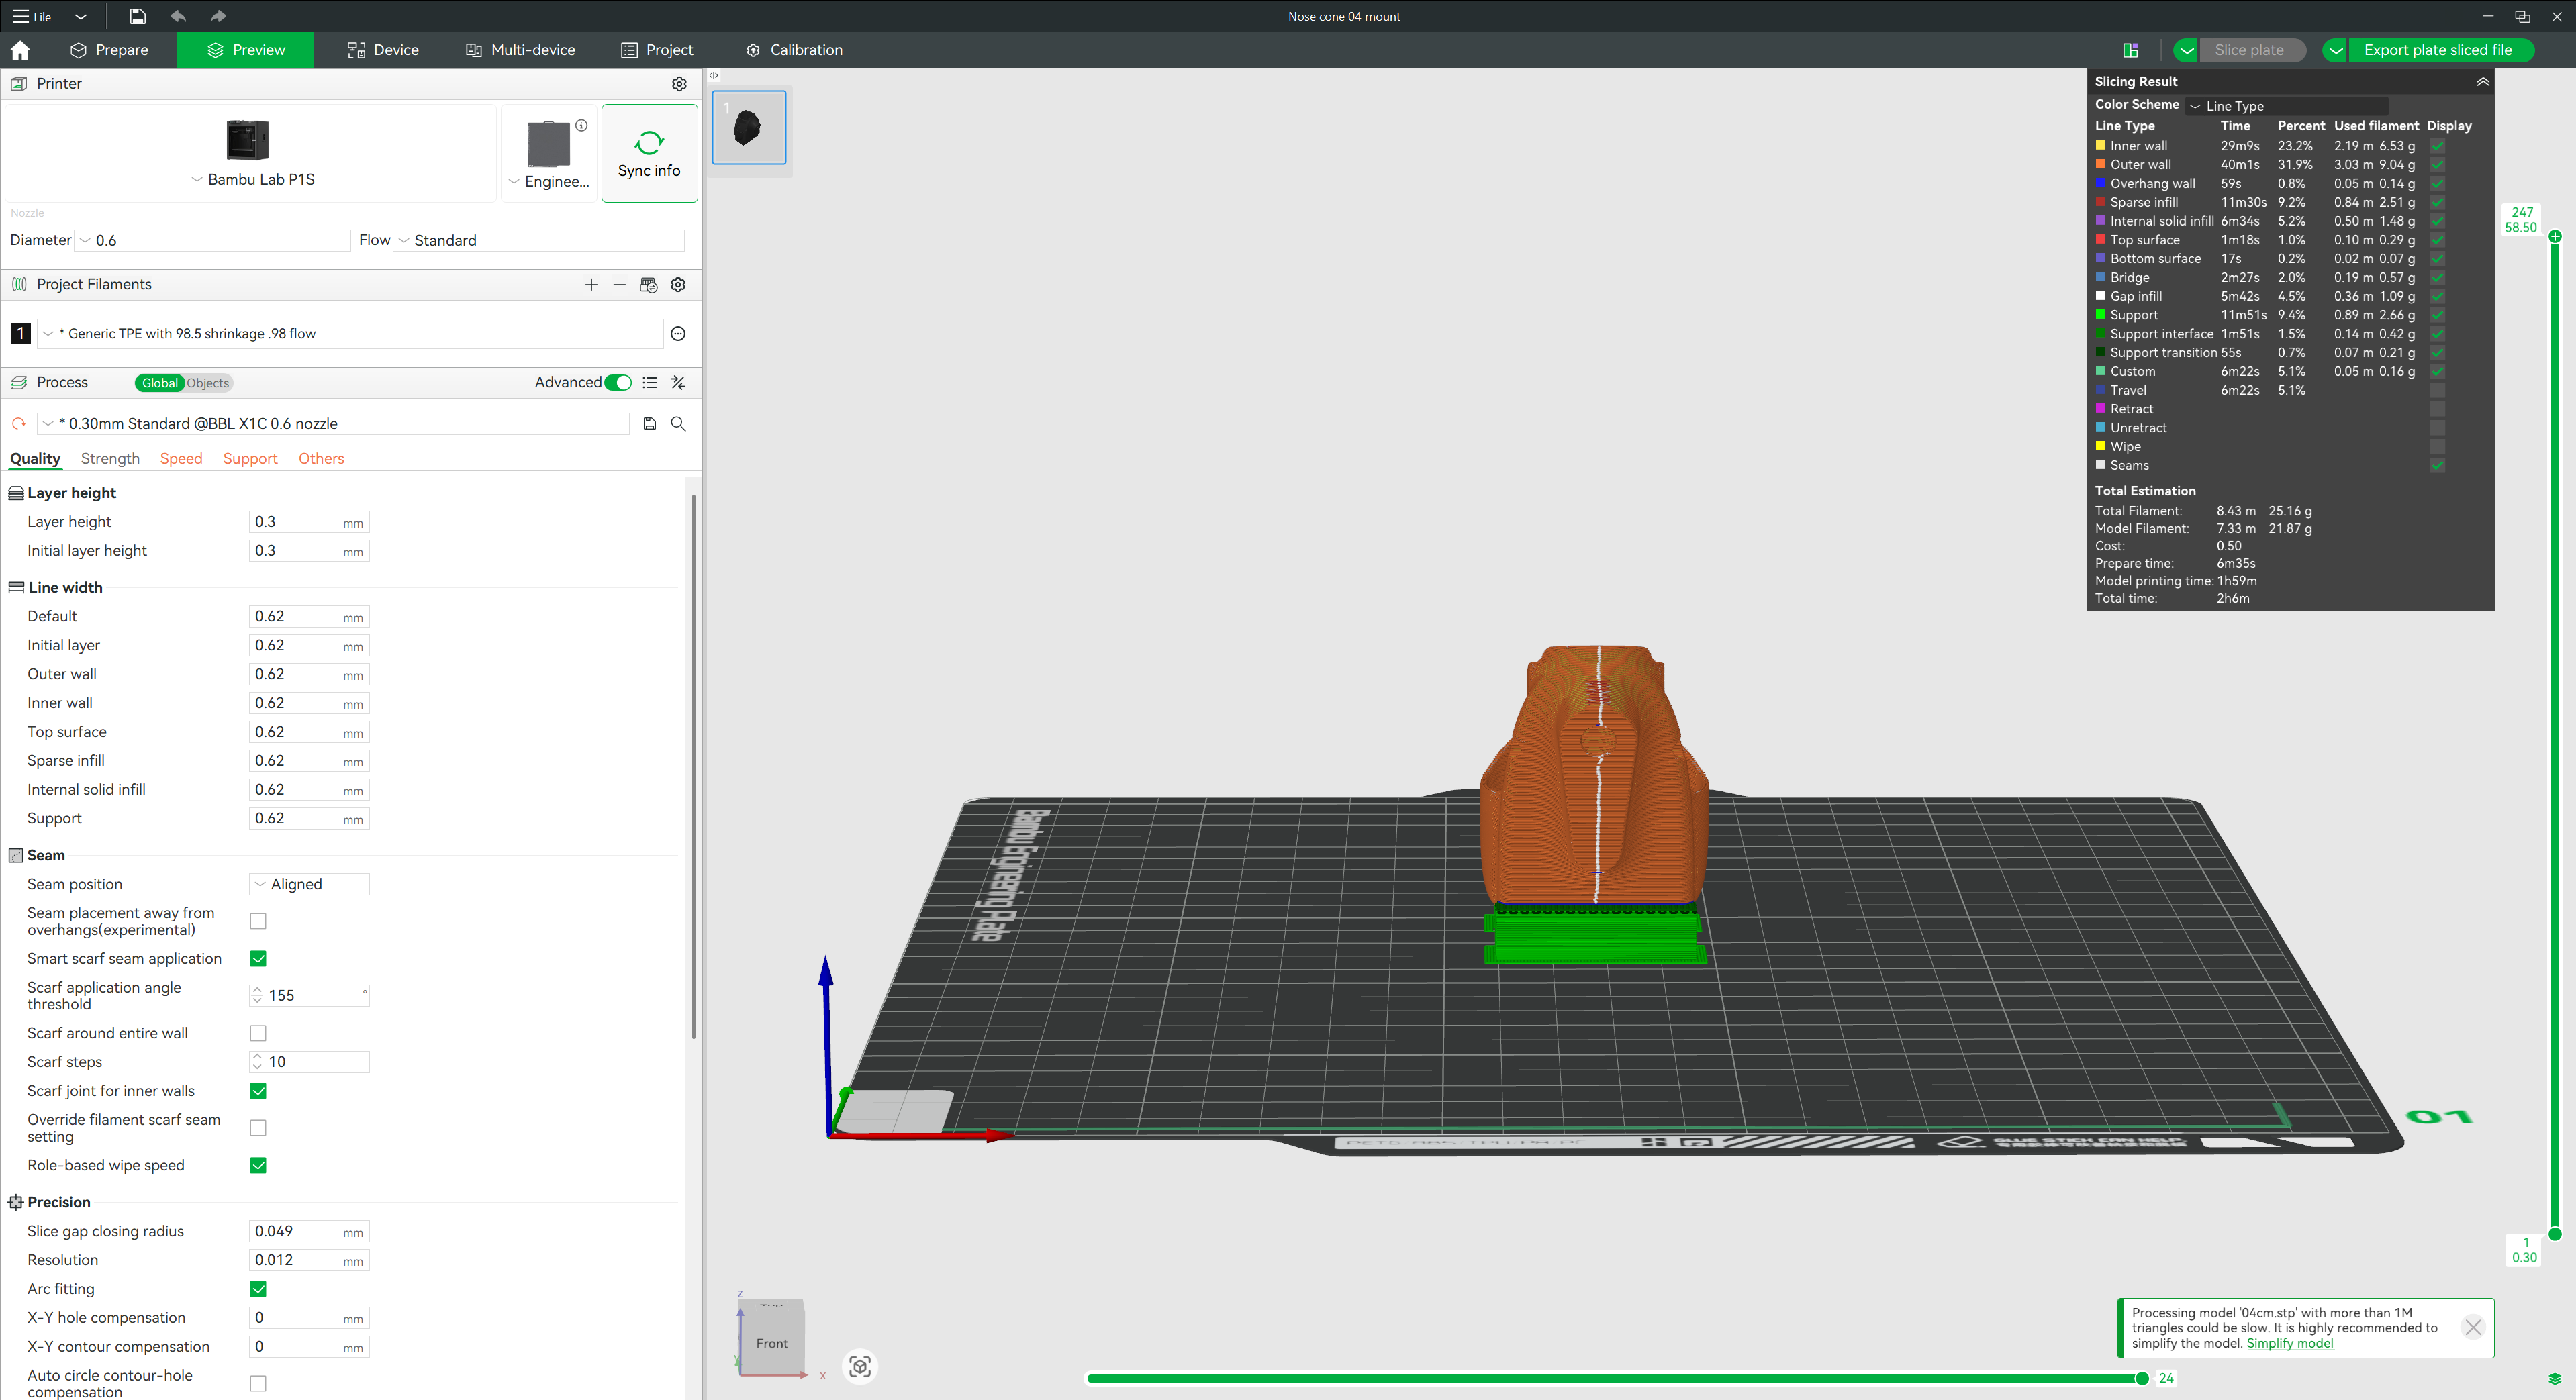Open compare presets icon in Process

coord(678,383)
